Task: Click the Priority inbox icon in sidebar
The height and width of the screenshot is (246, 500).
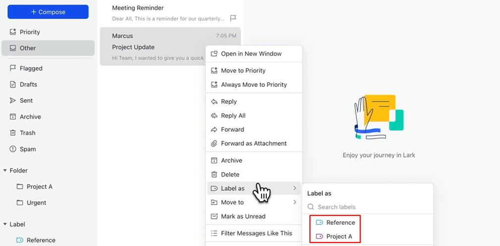Action: 13,32
